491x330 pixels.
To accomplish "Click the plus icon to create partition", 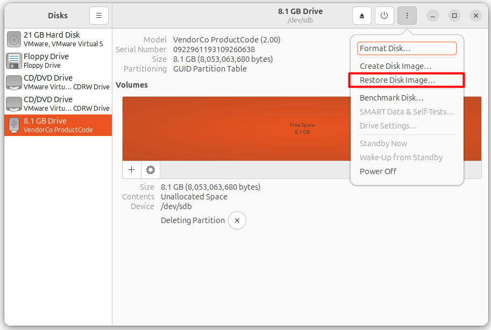I will 132,170.
